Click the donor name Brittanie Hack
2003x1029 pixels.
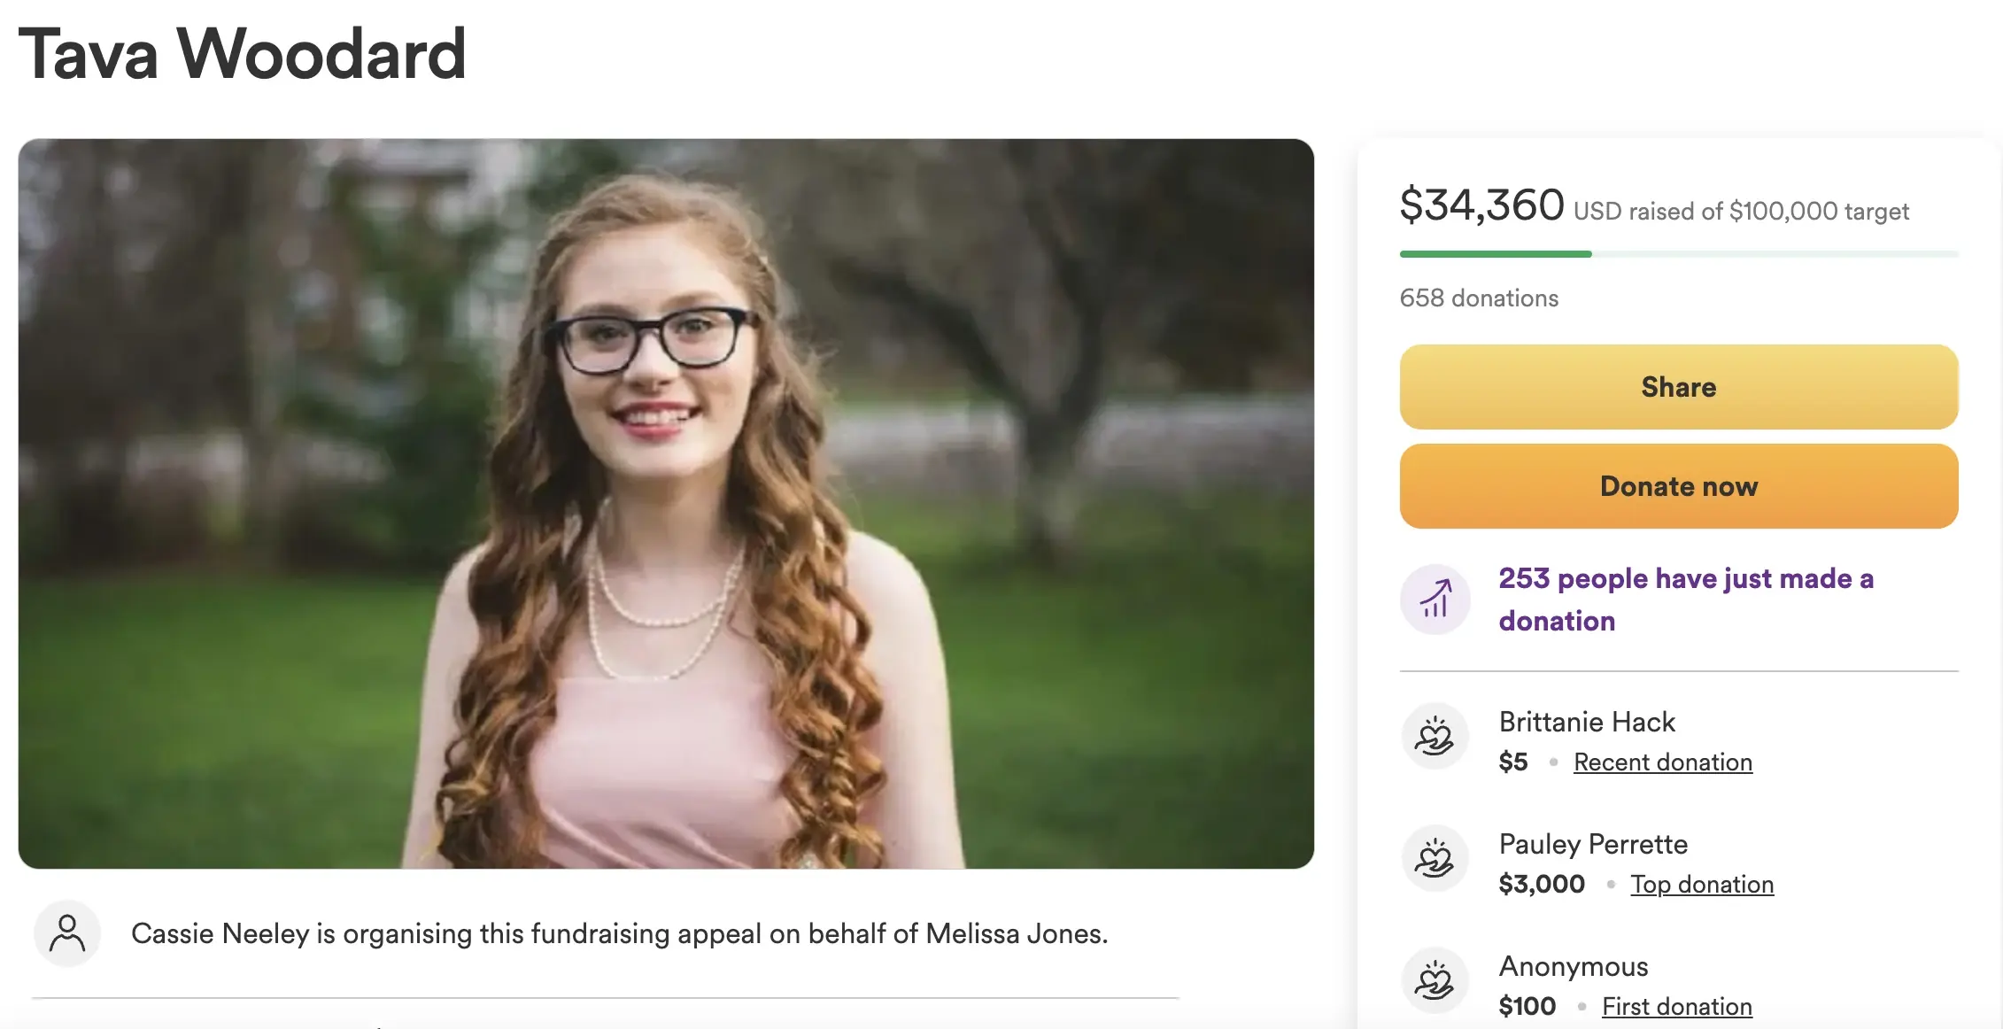[1587, 722]
